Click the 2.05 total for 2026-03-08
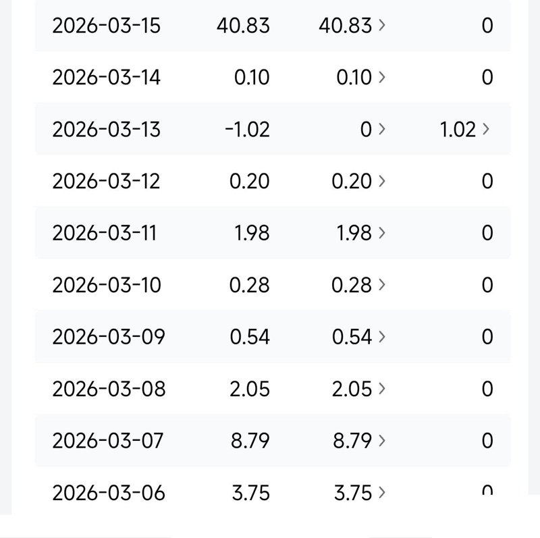This screenshot has width=540, height=538. click(x=250, y=389)
